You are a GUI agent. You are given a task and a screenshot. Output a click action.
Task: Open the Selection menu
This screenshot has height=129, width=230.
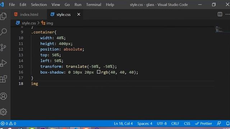tap(39, 5)
